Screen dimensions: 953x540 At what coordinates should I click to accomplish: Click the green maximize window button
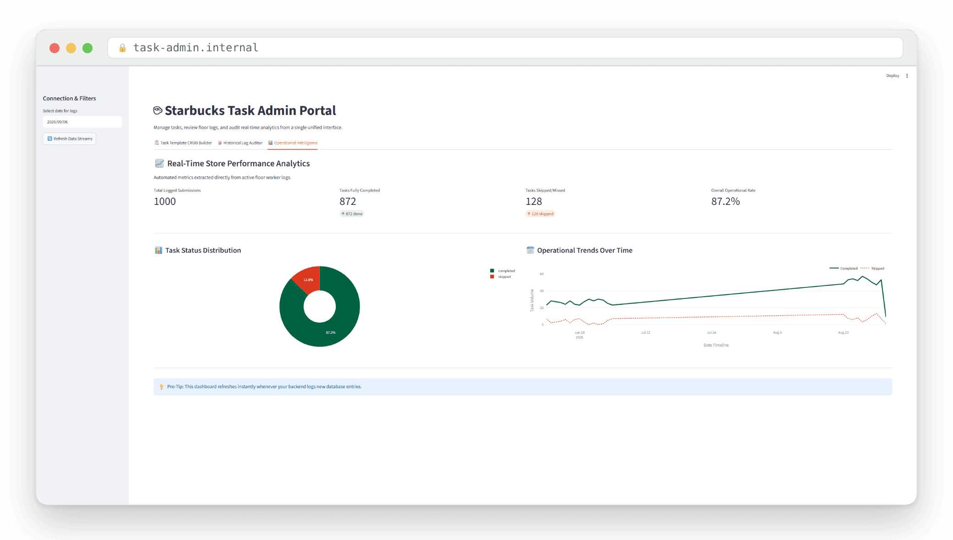(88, 48)
